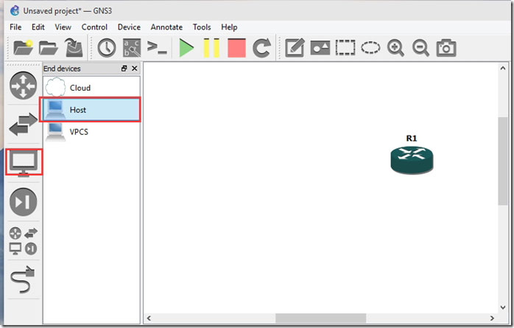Click the scroll up arrow

pos(503,69)
